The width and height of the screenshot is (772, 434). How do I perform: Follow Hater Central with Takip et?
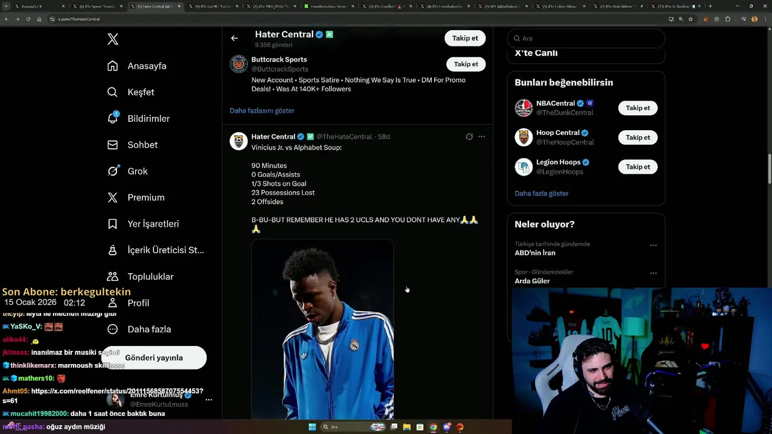(465, 38)
